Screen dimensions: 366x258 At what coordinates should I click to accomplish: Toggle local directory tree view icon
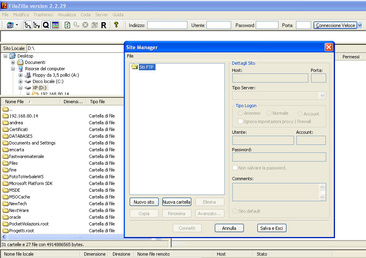[28, 25]
